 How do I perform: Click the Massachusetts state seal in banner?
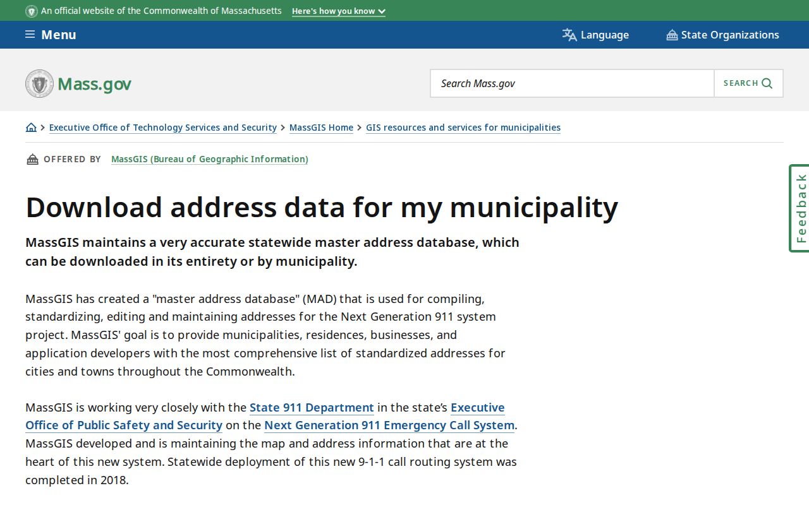coord(32,11)
